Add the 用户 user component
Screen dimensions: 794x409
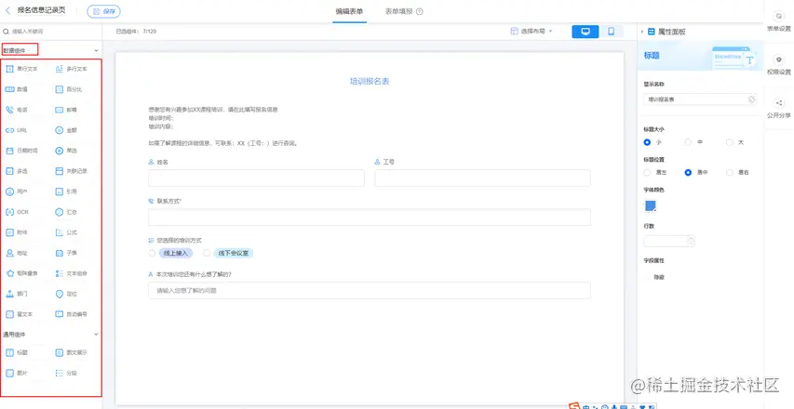tap(17, 191)
